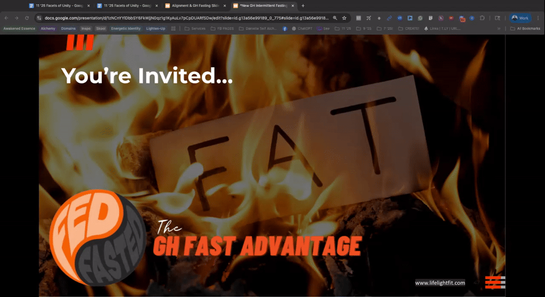Open the Facebook bookmark icon
This screenshot has width=545, height=297.
285,29
